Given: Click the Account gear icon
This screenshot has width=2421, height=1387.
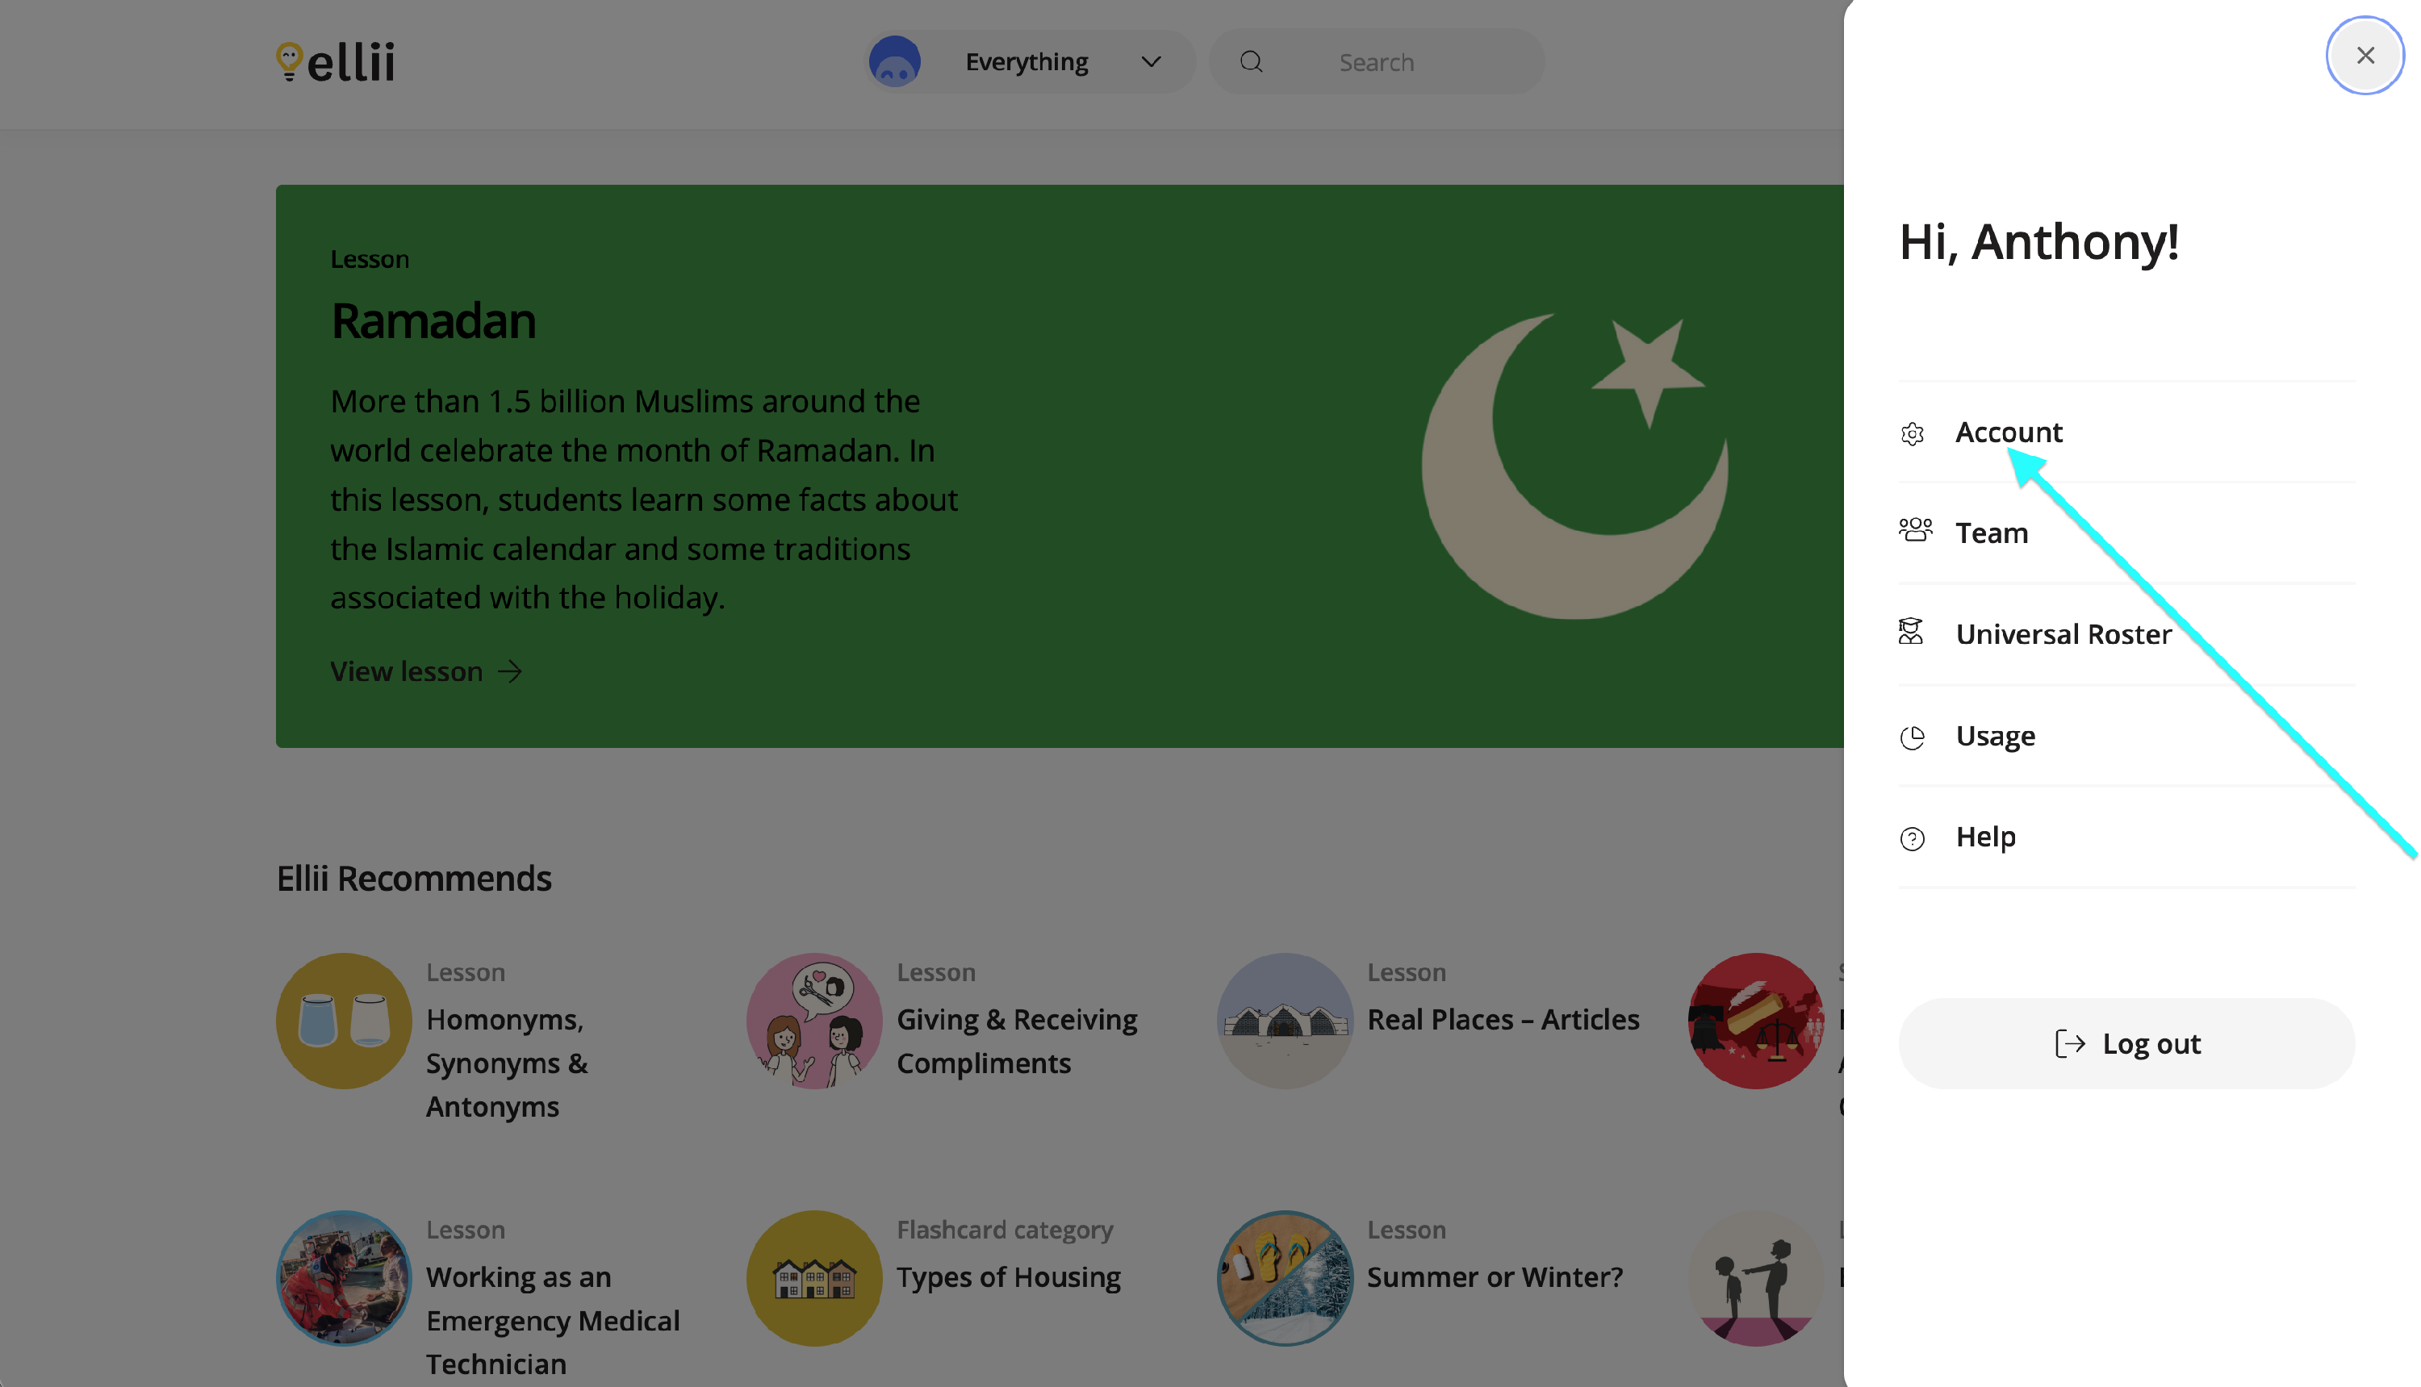Looking at the screenshot, I should pyautogui.click(x=1913, y=433).
